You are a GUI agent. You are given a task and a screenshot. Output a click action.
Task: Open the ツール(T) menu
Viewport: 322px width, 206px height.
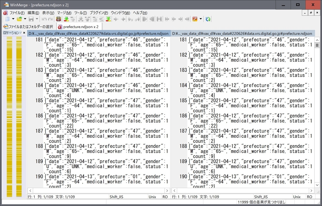pos(80,13)
